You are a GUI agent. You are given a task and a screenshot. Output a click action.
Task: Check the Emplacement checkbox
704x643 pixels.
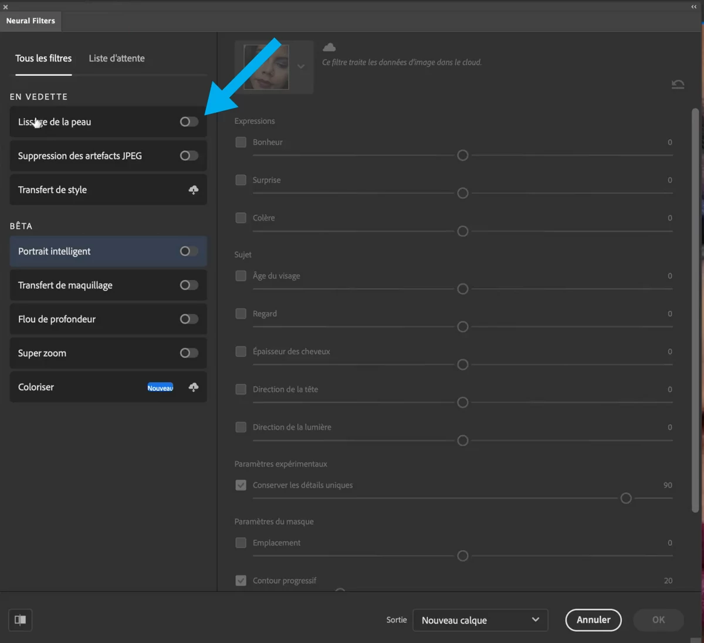point(241,543)
